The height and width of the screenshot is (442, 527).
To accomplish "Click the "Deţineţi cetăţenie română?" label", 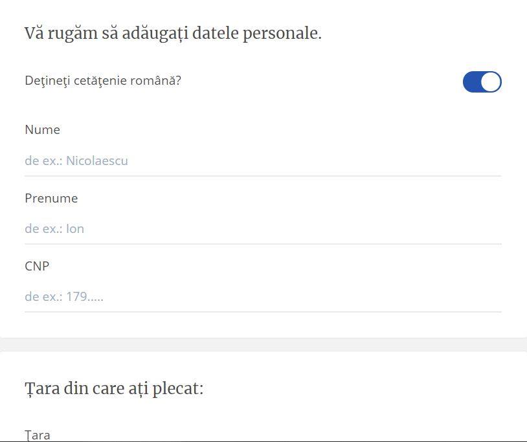I will pos(103,81).
